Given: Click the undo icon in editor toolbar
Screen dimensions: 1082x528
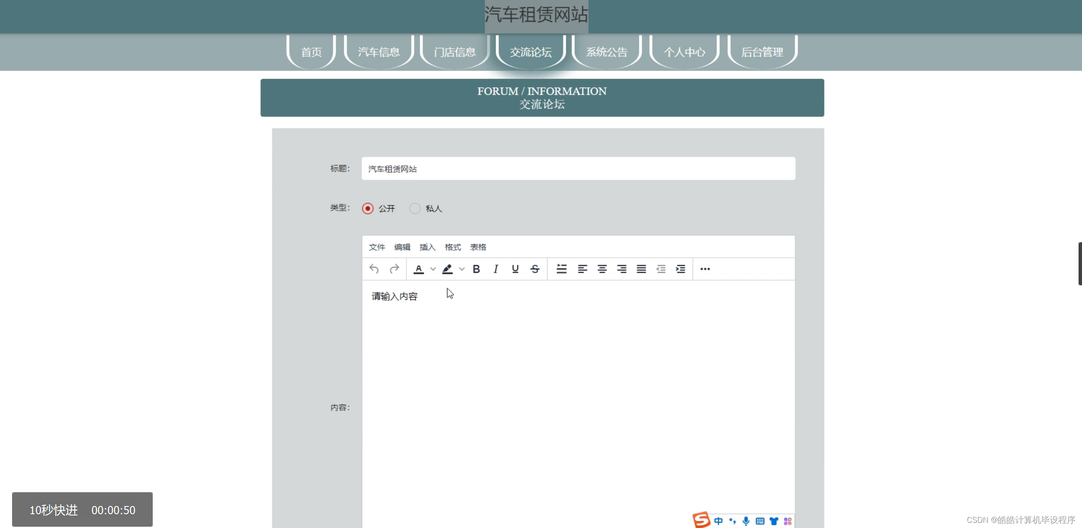Looking at the screenshot, I should pyautogui.click(x=374, y=269).
